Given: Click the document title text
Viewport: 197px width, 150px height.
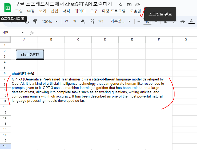Looking at the screenshot, I should click(x=63, y=4).
